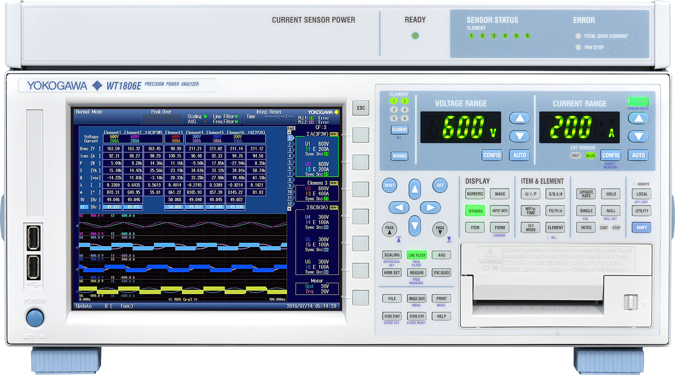Select on-screen page number 5
The height and width of the screenshot is (375, 675).
[290, 162]
